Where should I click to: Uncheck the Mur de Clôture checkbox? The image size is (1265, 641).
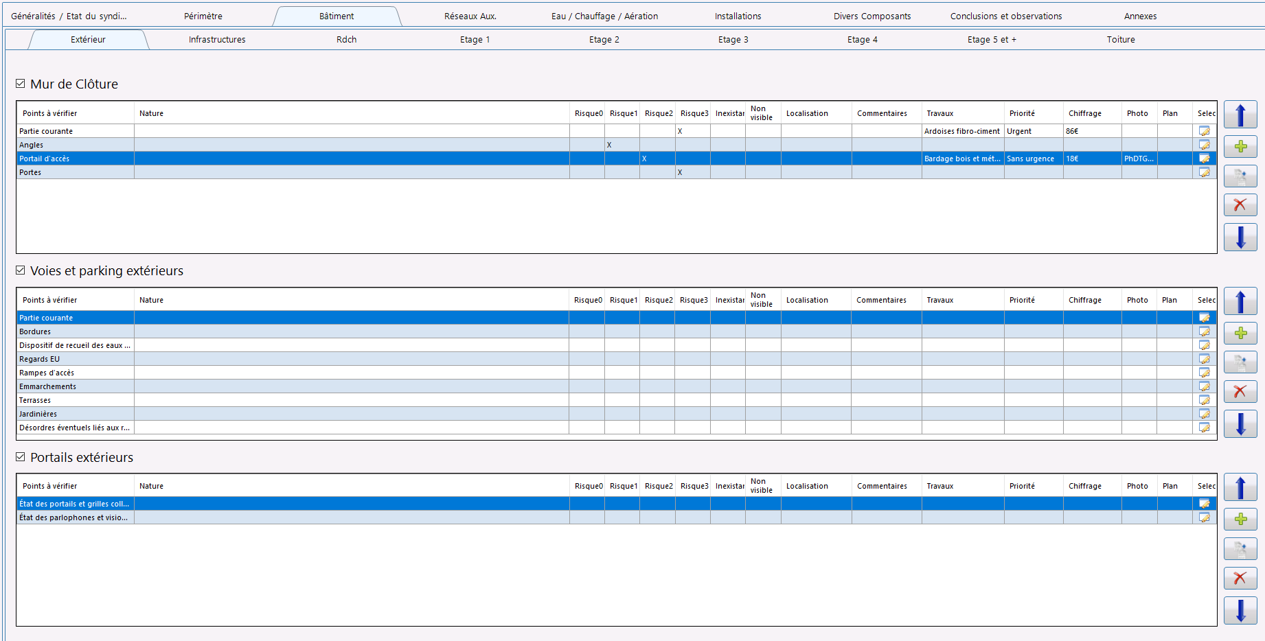(21, 84)
